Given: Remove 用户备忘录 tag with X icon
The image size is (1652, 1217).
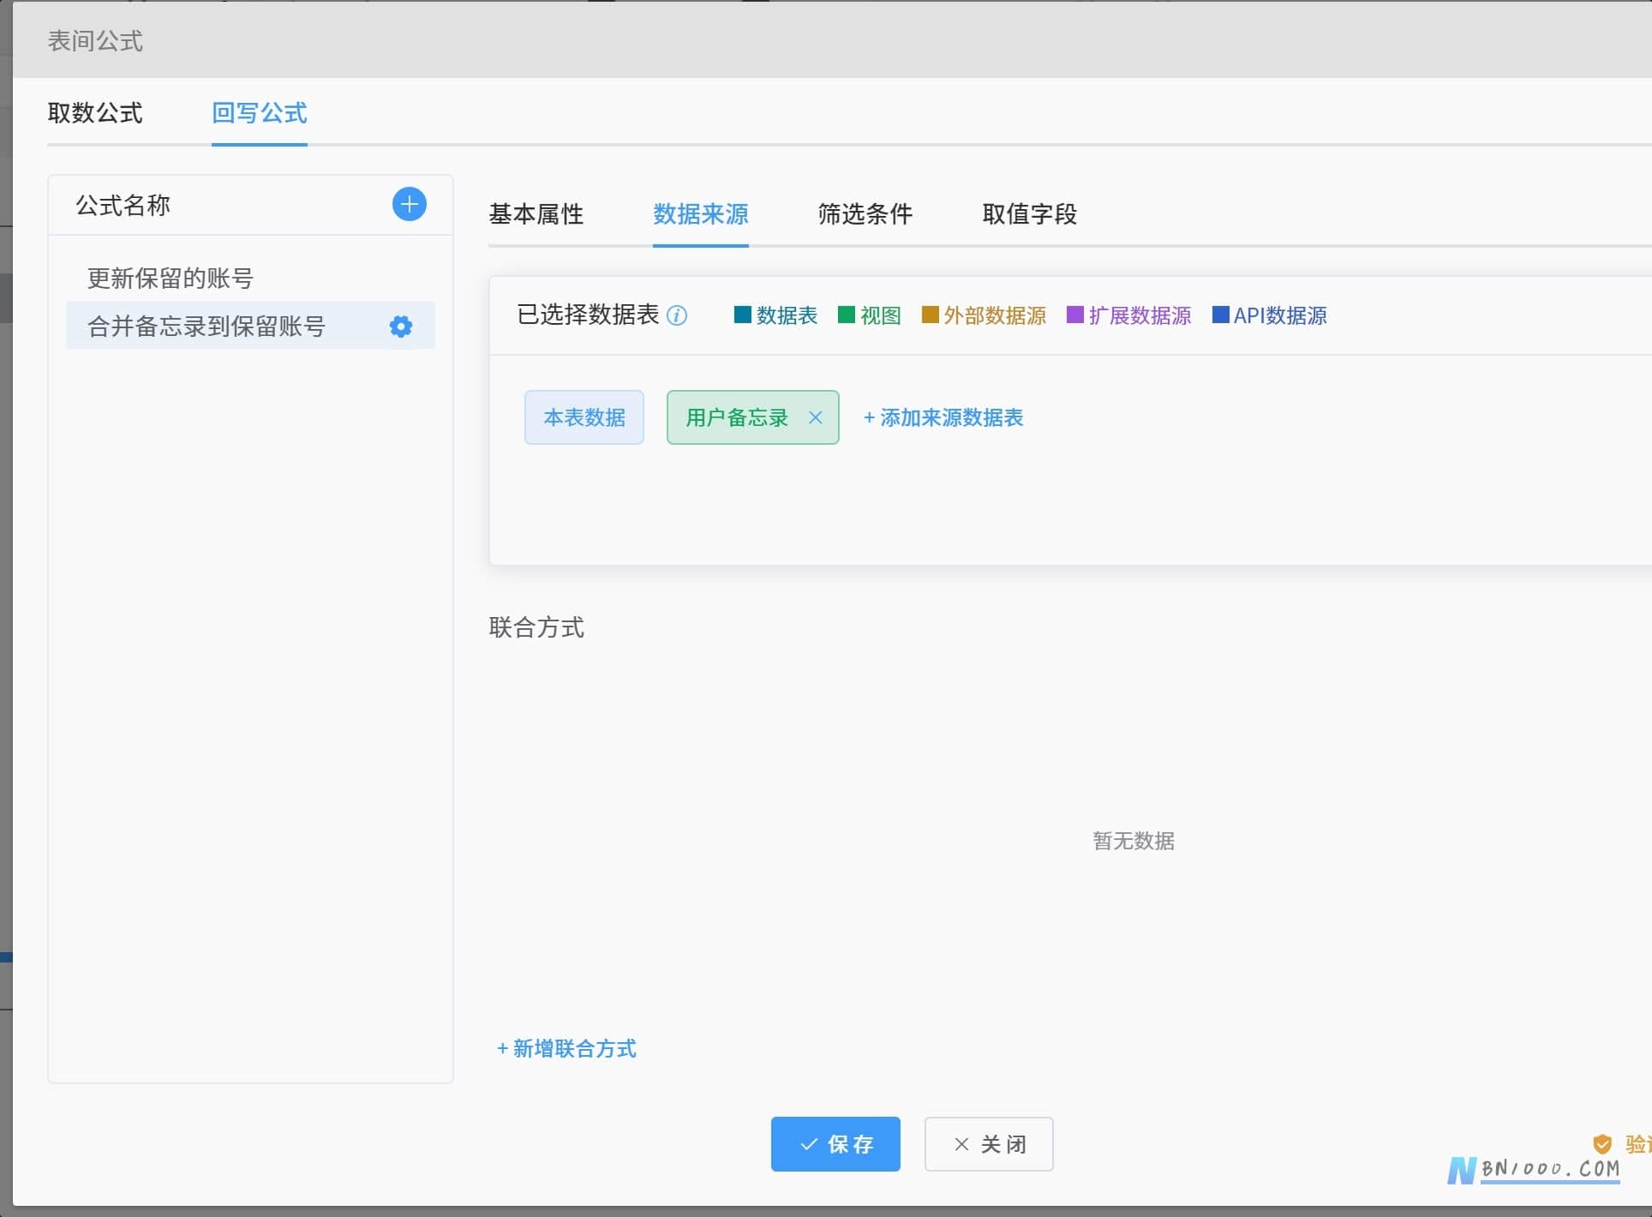Looking at the screenshot, I should pos(815,417).
